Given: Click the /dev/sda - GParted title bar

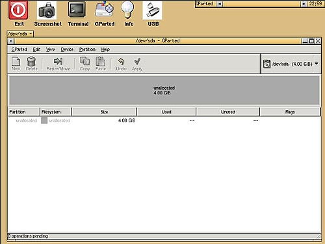Looking at the screenshot, I should point(157,41).
